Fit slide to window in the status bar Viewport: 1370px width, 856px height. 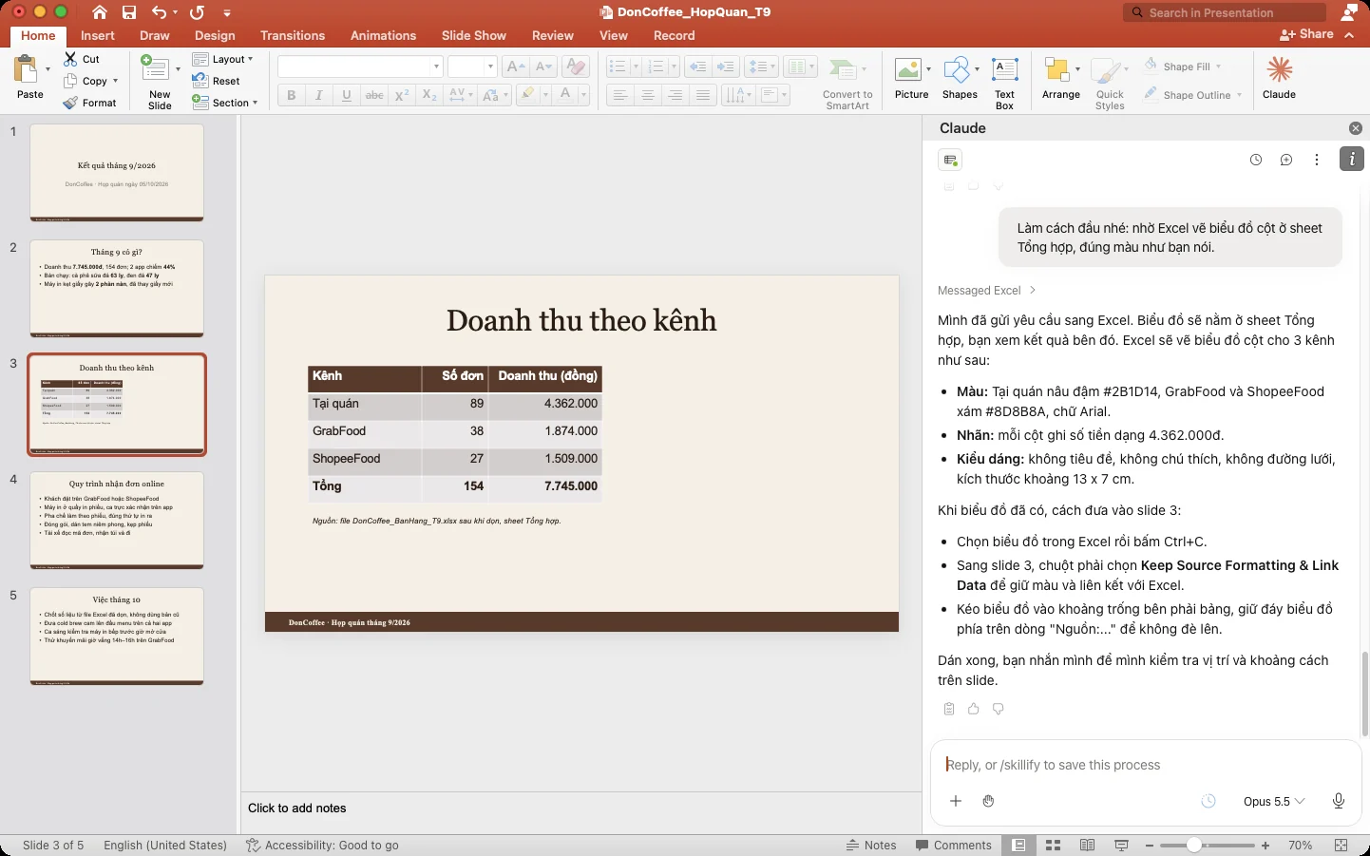point(1341,845)
